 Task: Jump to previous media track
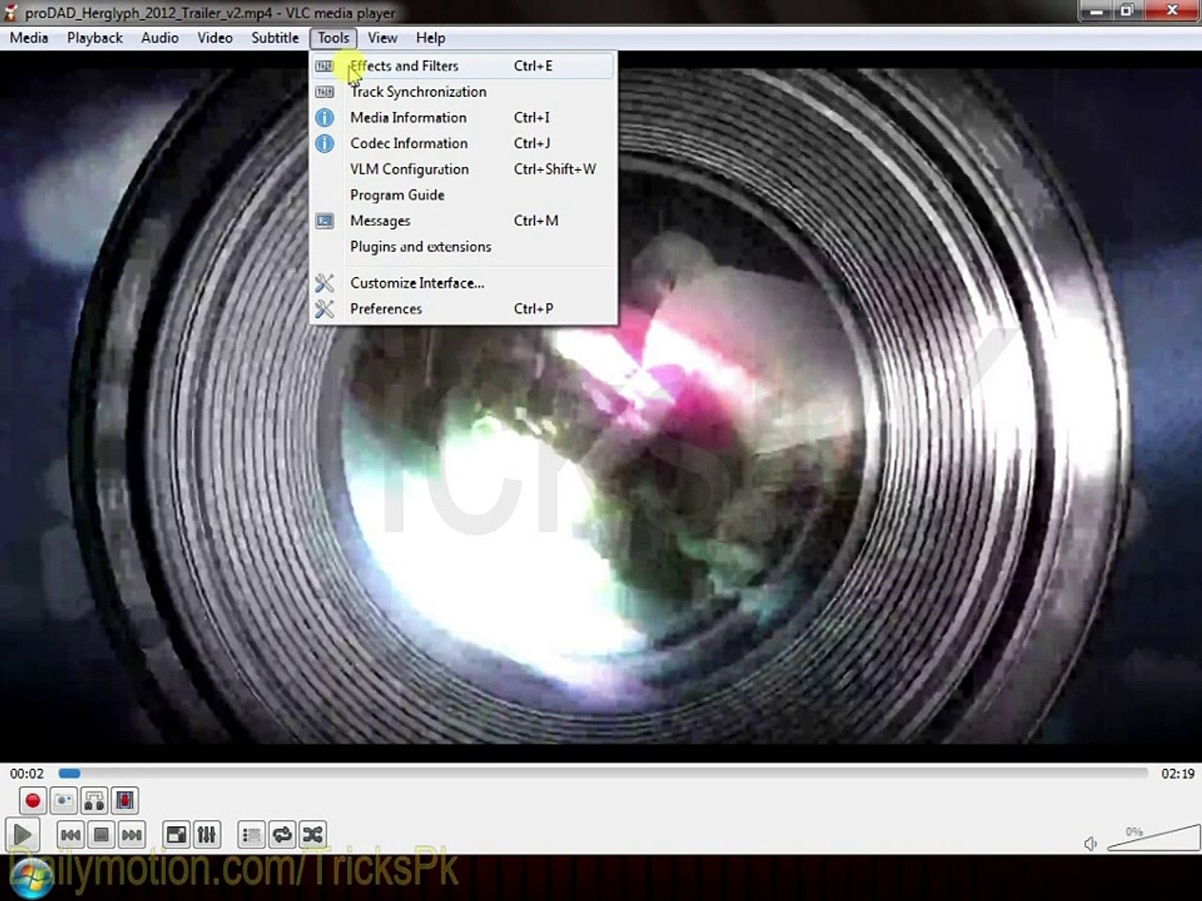(71, 834)
